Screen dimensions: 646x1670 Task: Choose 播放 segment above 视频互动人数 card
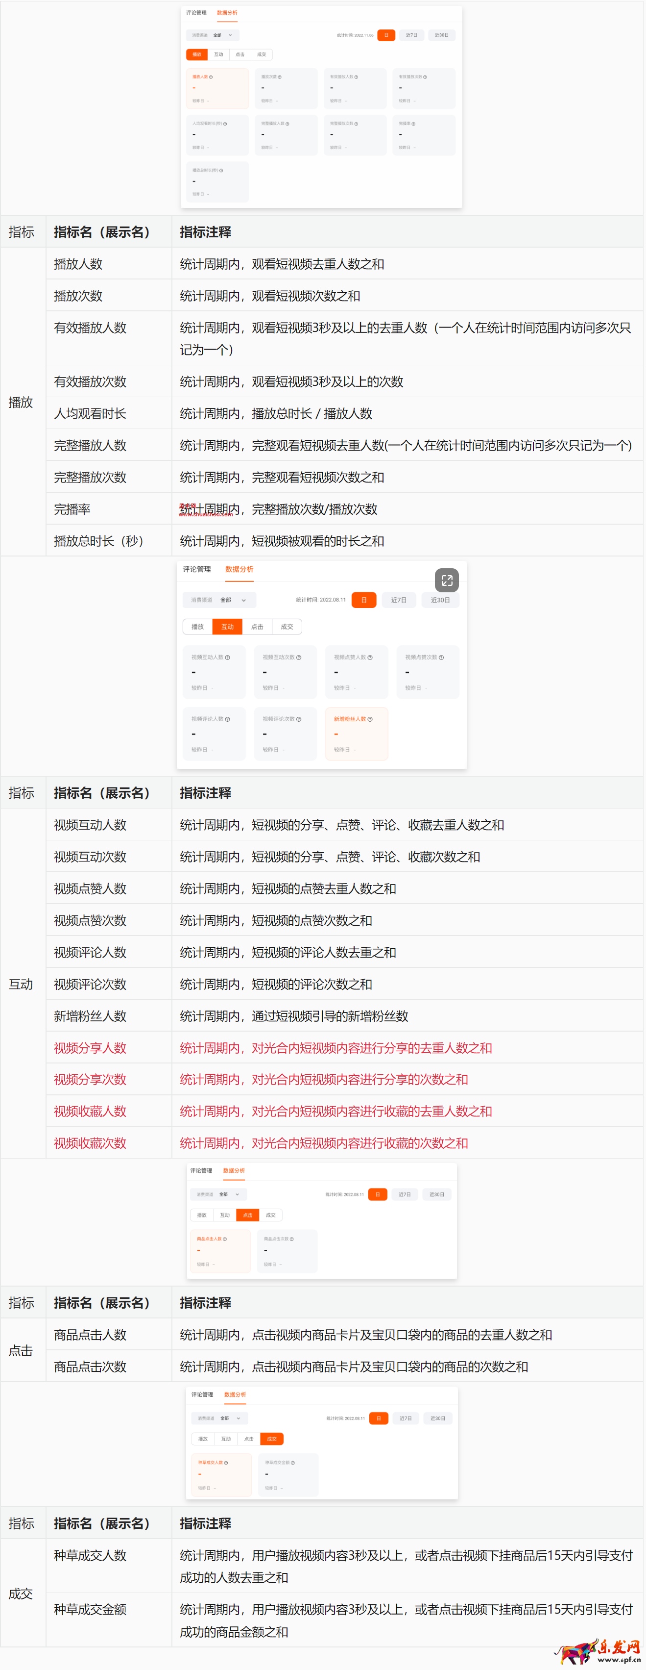point(197,627)
